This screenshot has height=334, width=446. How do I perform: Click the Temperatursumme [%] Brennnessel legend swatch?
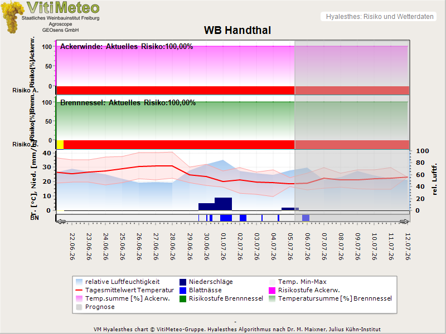(x=272, y=299)
